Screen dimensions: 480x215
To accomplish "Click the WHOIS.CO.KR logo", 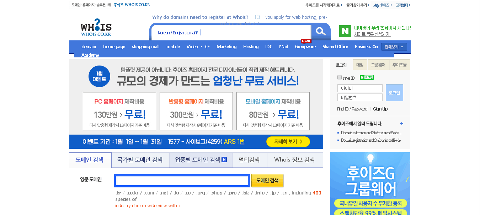I will pos(96,27).
